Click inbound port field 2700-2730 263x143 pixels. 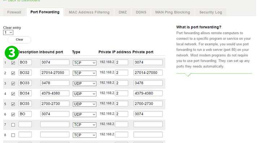point(55,104)
